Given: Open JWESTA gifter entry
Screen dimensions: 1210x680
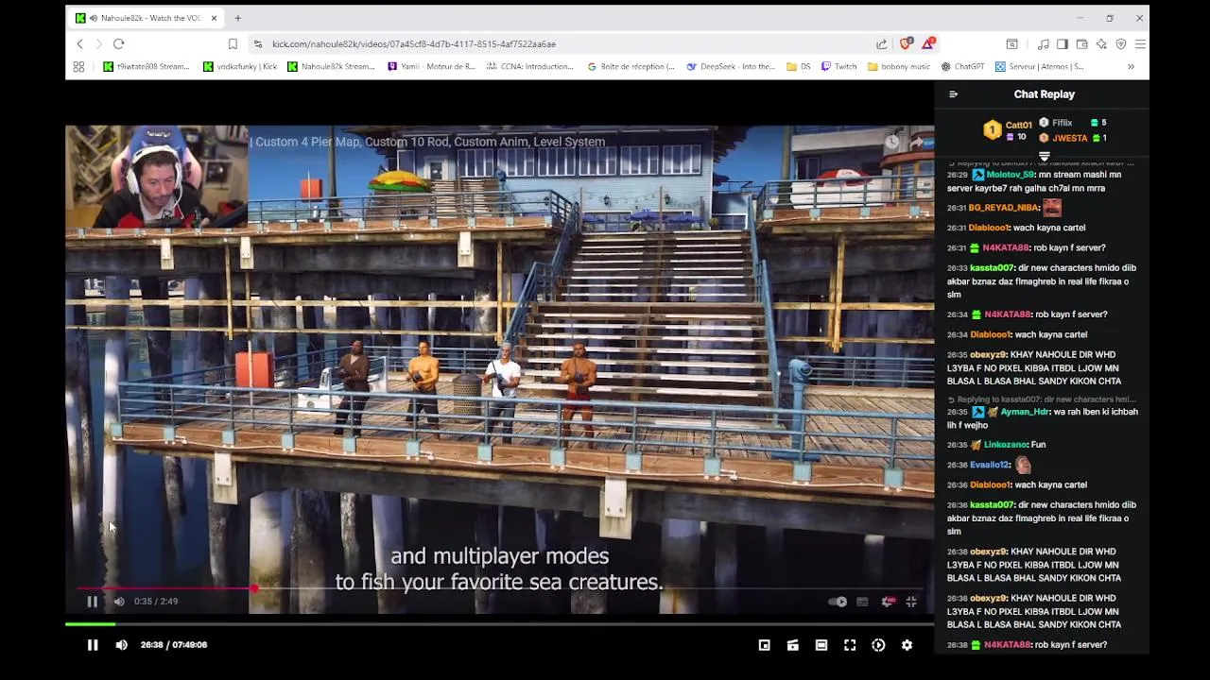Looking at the screenshot, I should coord(1069,138).
